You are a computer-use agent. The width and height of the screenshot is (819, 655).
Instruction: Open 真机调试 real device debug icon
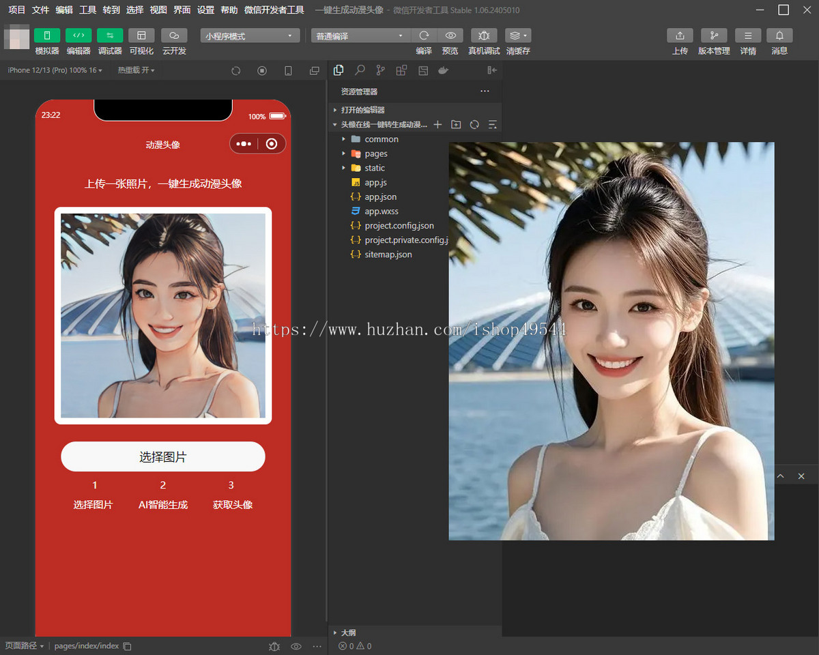(484, 35)
